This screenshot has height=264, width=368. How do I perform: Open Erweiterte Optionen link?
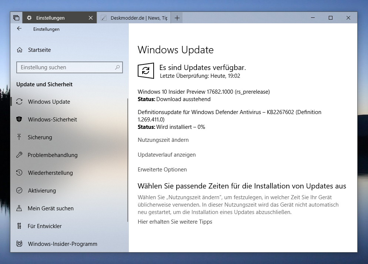tap(162, 170)
